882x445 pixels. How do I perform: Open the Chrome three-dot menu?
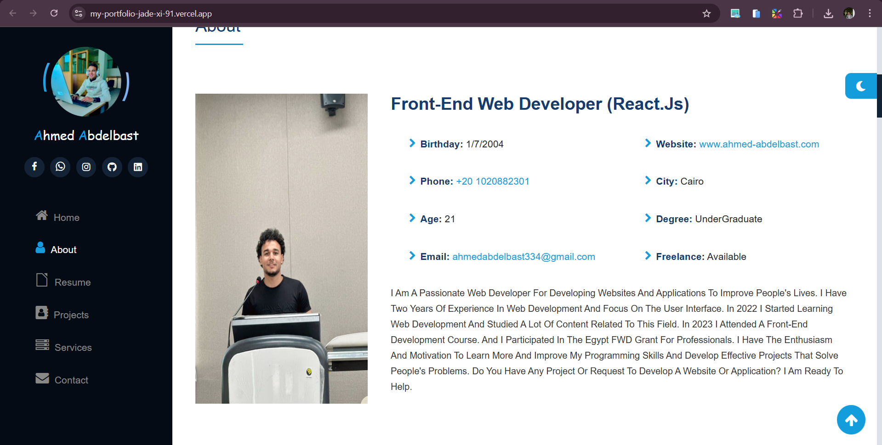(870, 13)
